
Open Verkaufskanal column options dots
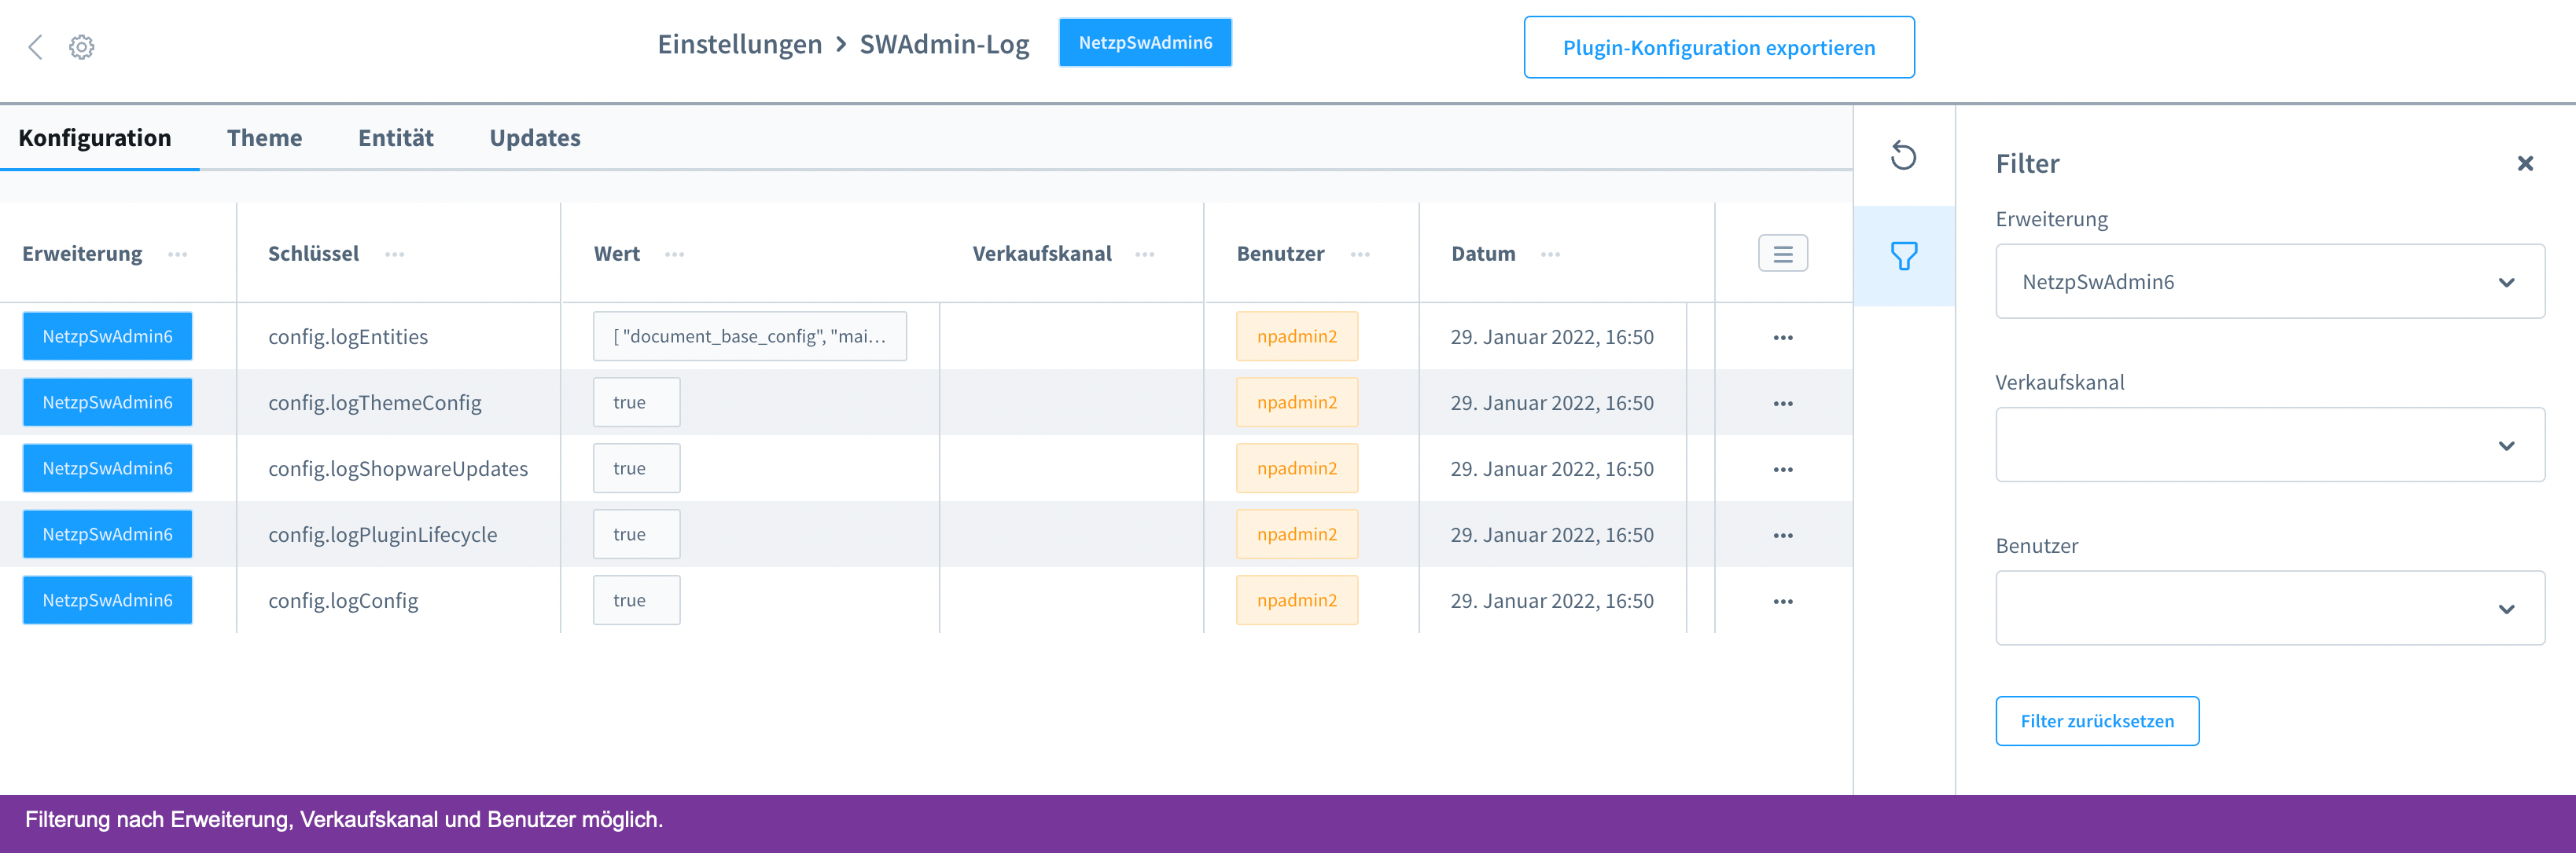1145,254
